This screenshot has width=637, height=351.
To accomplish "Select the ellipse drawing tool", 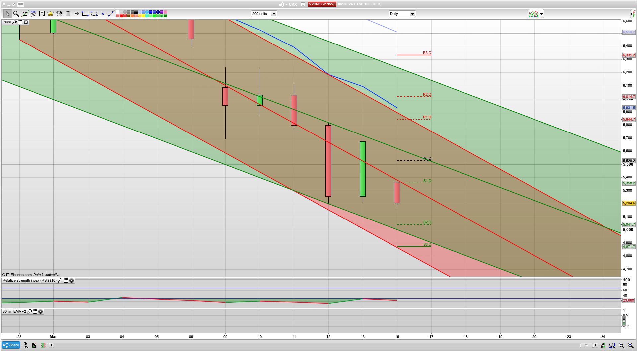I will point(94,14).
